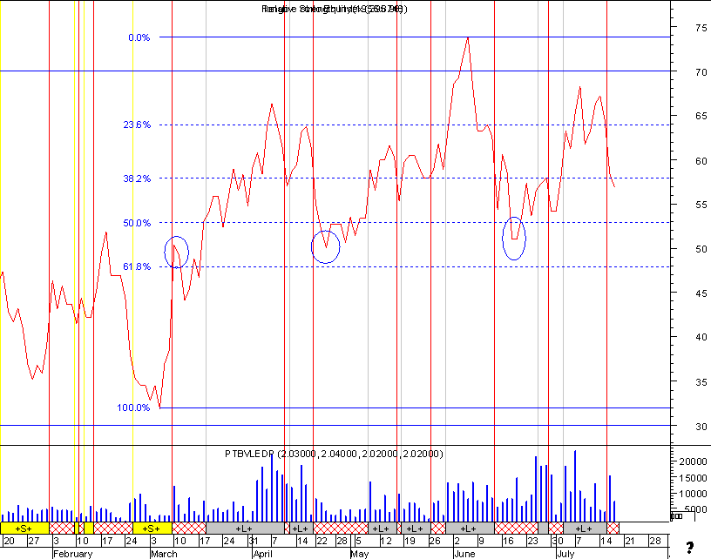This screenshot has width=711, height=559.
Task: Click the March month label
Action: point(164,554)
